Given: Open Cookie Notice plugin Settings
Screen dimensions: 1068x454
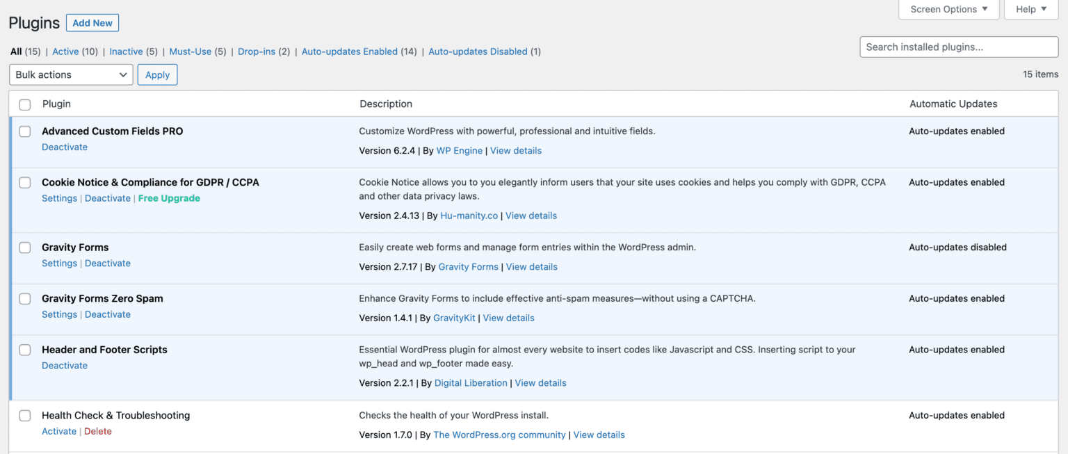Looking at the screenshot, I should [x=59, y=198].
